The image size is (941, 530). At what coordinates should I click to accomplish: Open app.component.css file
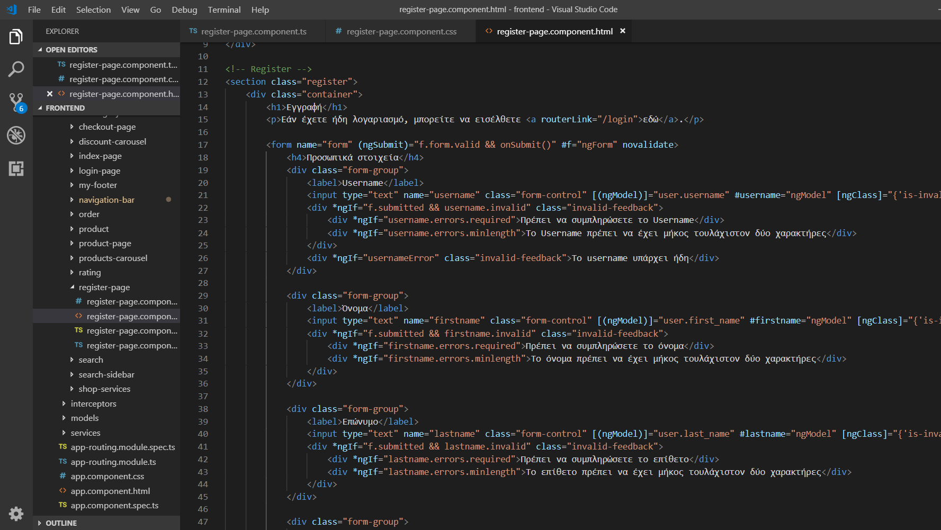point(106,477)
